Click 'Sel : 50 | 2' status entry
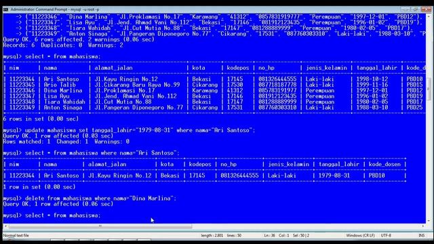The image size is (434, 244). 301,235
